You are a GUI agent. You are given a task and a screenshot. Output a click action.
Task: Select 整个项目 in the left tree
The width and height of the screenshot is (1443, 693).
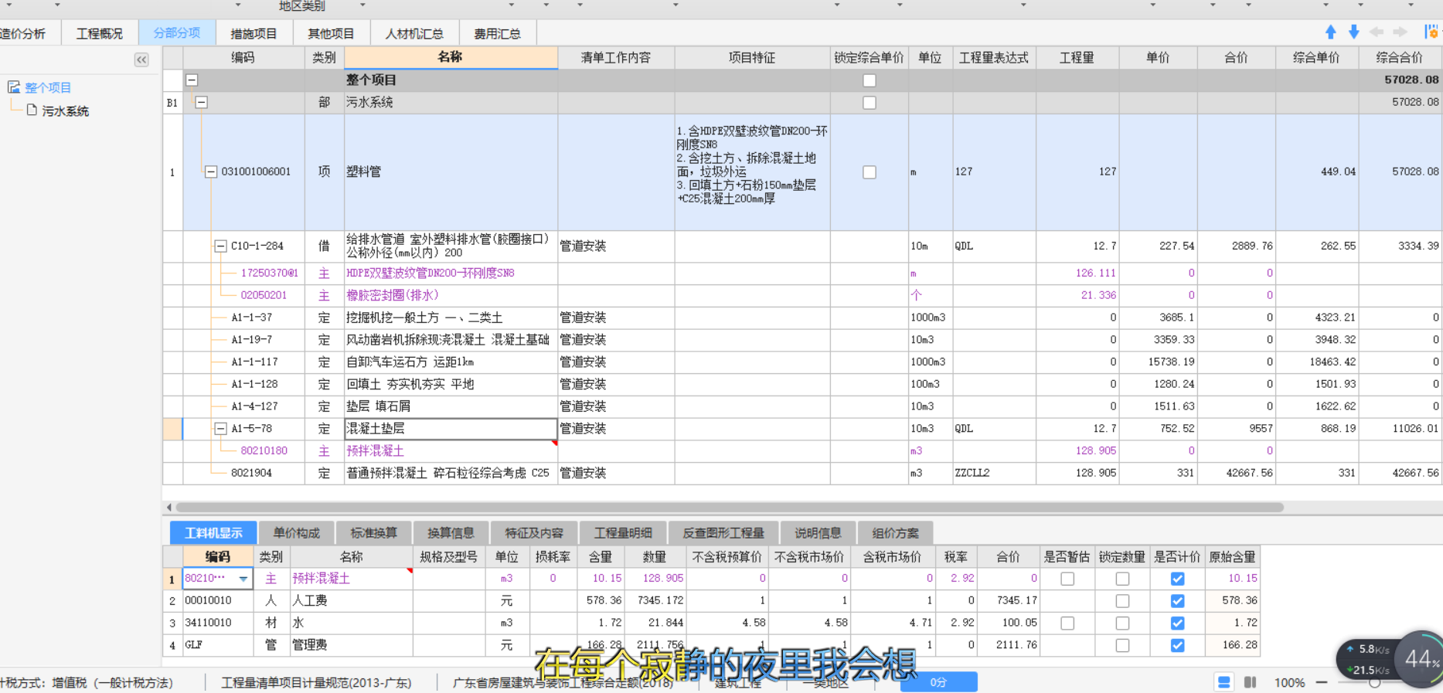tap(48, 88)
